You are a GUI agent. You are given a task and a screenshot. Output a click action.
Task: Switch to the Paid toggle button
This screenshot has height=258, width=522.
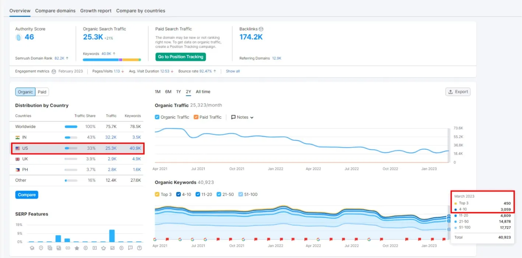[42, 92]
